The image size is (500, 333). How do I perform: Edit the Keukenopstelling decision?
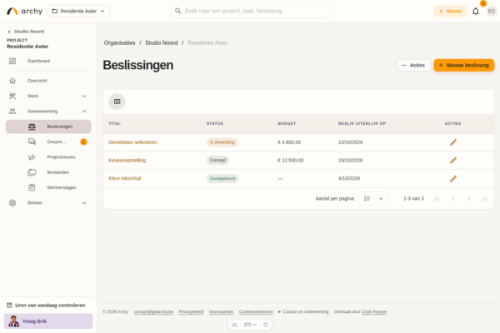[453, 161]
